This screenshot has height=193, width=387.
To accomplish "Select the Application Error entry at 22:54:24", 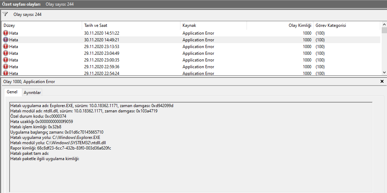I will 198,73.
